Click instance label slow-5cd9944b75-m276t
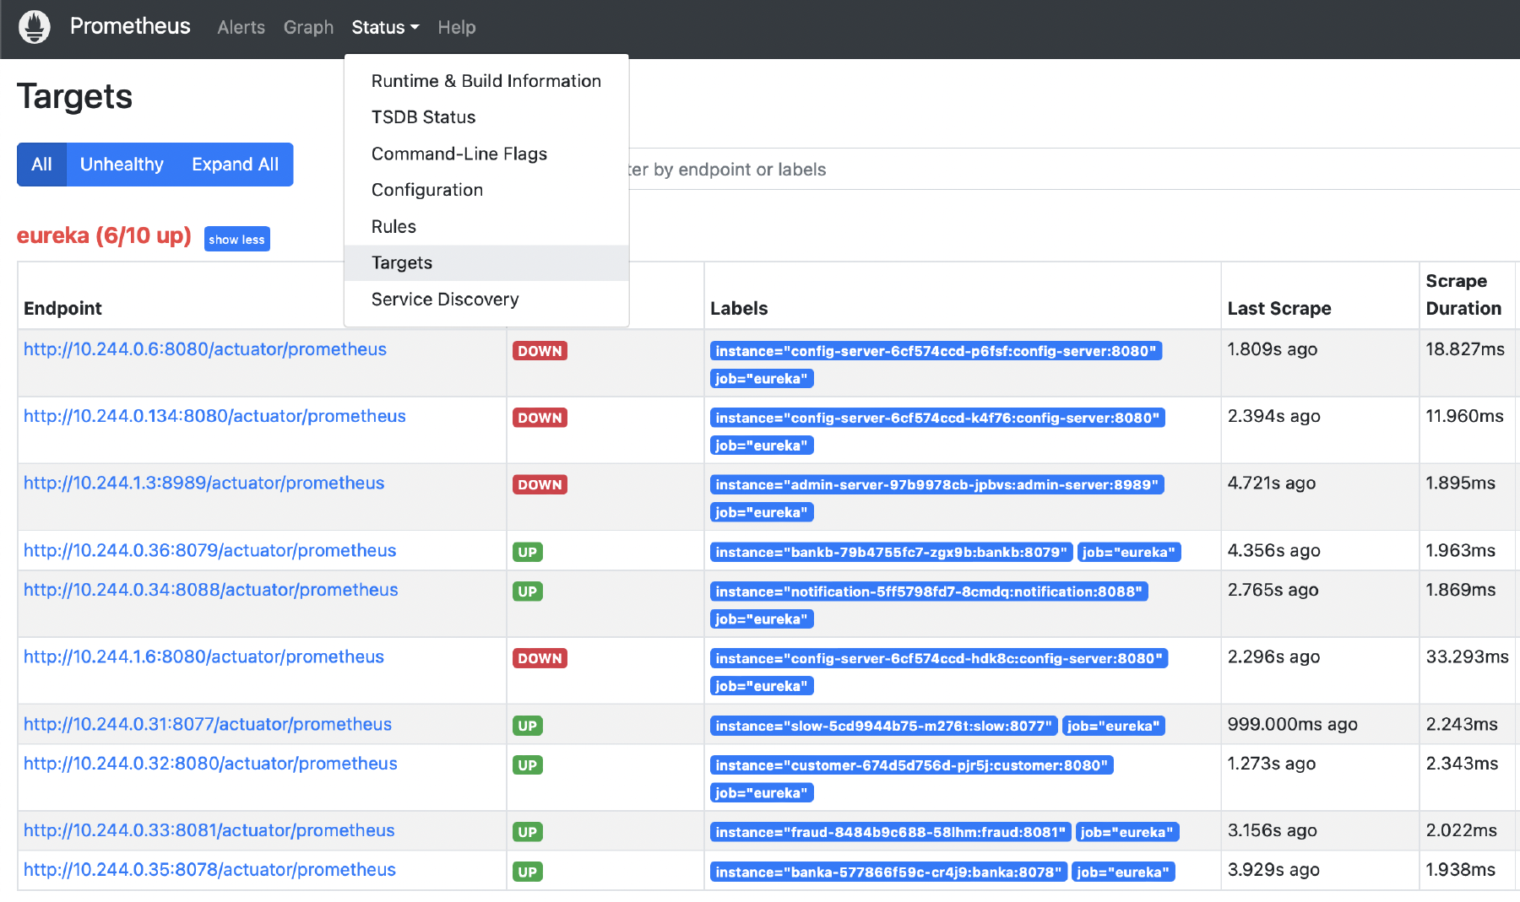Viewport: 1520px width, 902px height. 884,726
